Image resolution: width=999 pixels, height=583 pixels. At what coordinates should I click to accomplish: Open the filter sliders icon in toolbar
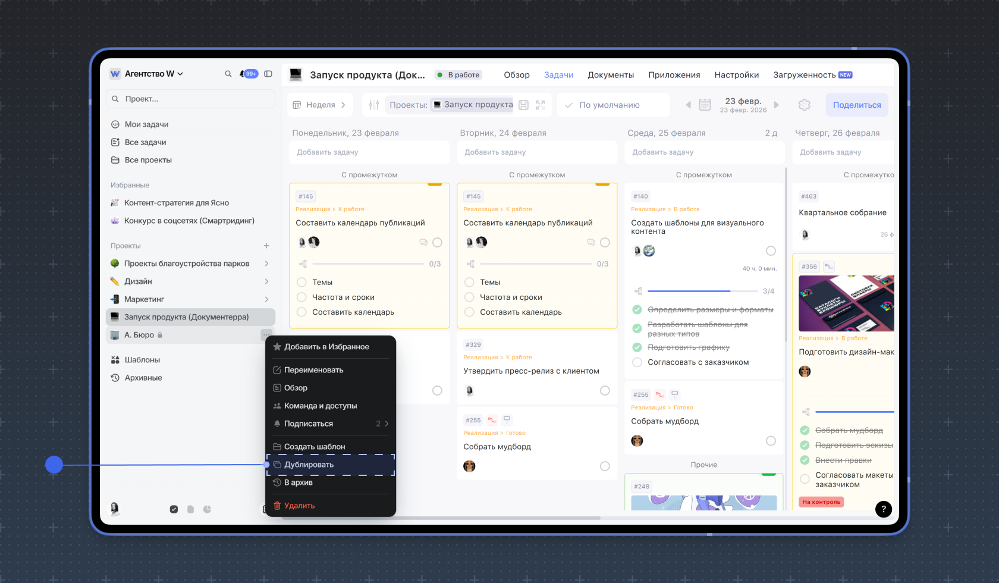point(374,105)
